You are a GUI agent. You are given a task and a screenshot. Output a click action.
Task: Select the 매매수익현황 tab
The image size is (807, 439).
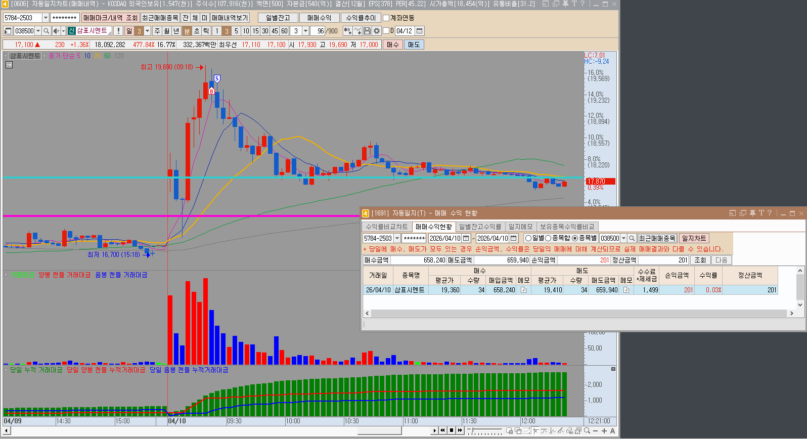point(434,227)
